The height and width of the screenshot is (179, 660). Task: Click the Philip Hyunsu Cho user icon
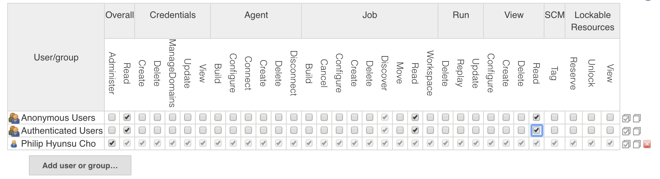pos(14,144)
